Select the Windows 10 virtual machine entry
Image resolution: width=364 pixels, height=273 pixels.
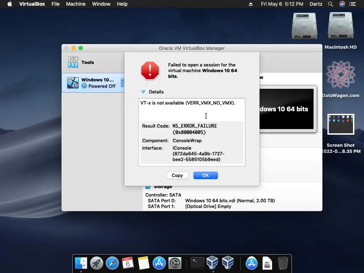[93, 83]
